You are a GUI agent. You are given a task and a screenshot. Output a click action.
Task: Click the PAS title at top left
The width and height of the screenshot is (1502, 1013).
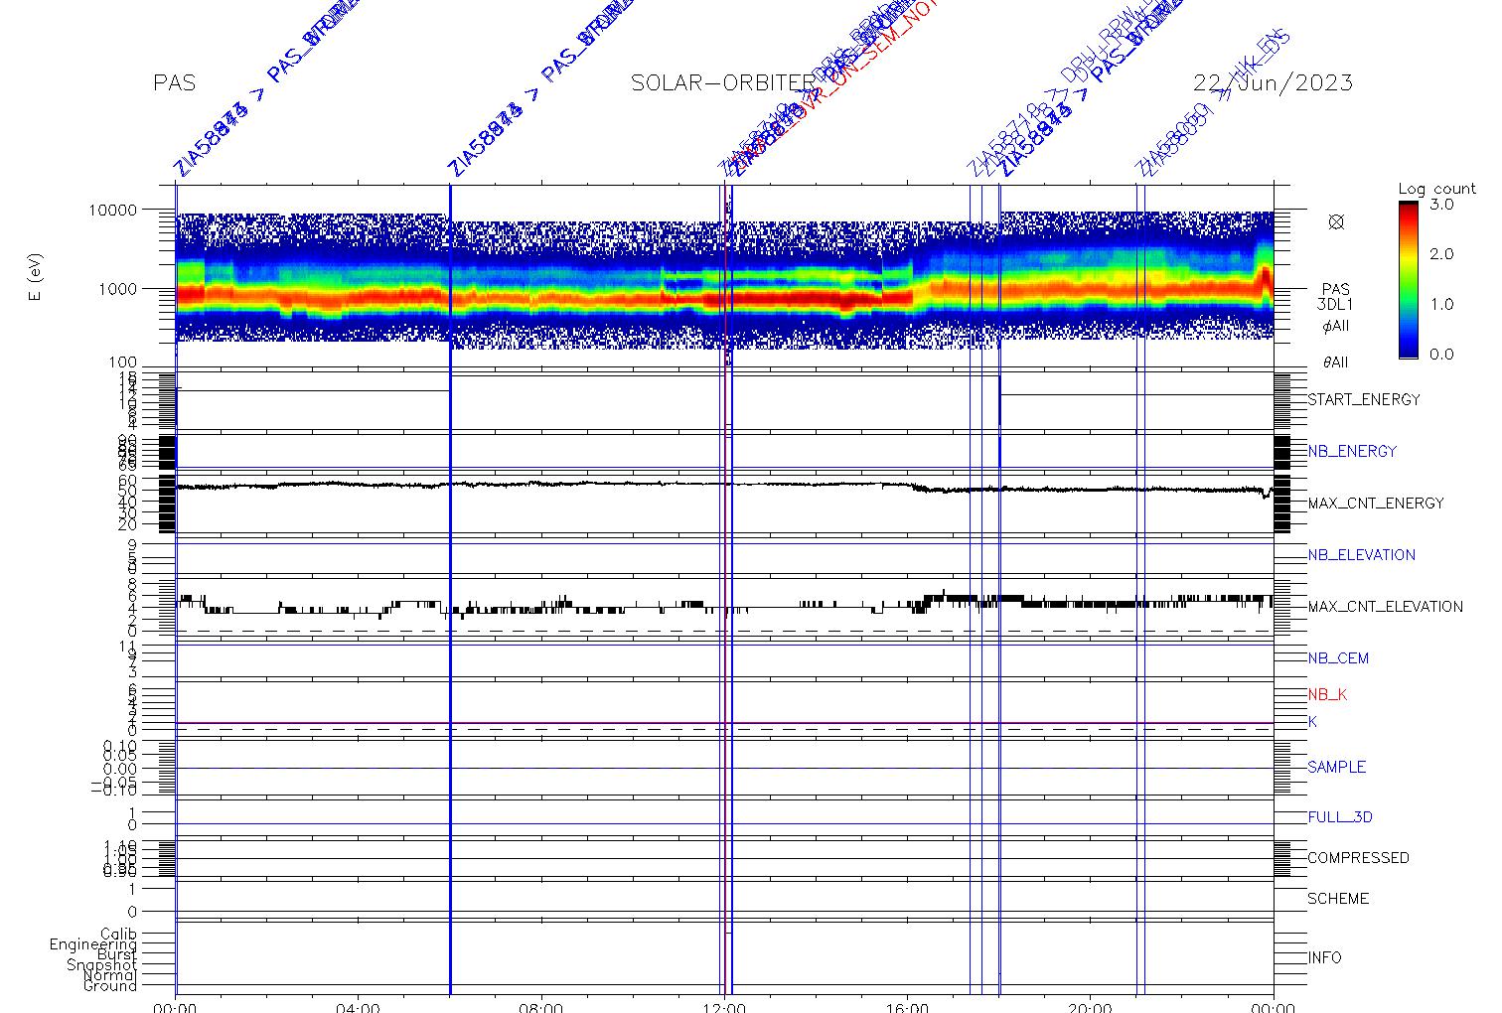tap(175, 83)
